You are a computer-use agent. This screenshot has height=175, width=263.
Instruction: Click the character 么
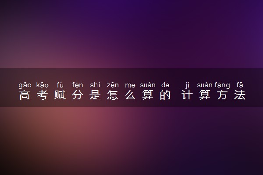coord(130,95)
